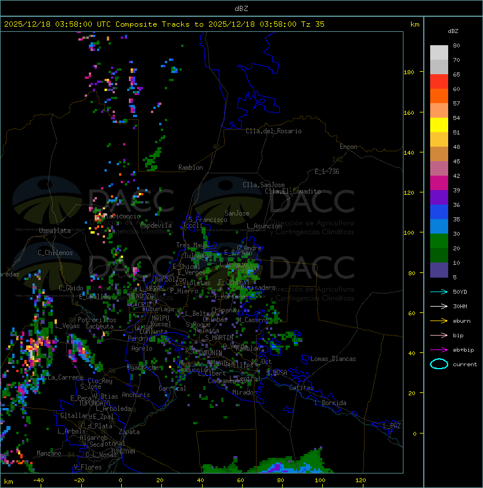Click the Clla.del_Rosario label

[273, 131]
